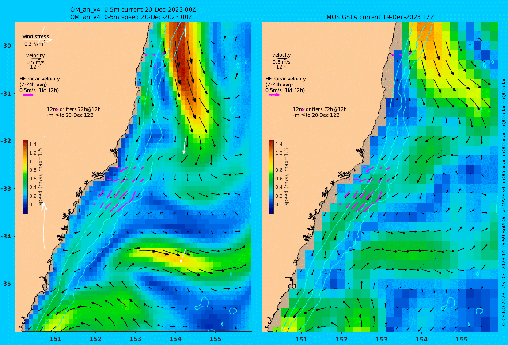Click 'to 20-Dec 12Z' text in left panel

(x=76, y=115)
